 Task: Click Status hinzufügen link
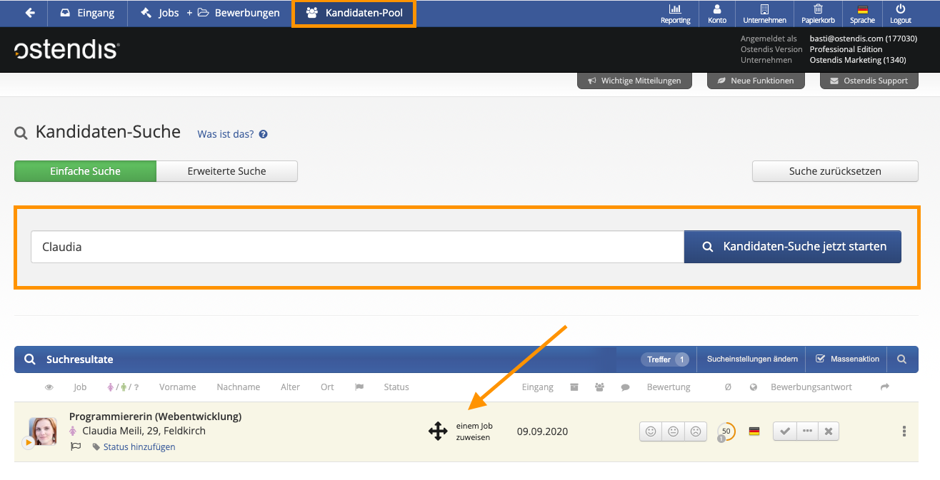click(x=139, y=447)
